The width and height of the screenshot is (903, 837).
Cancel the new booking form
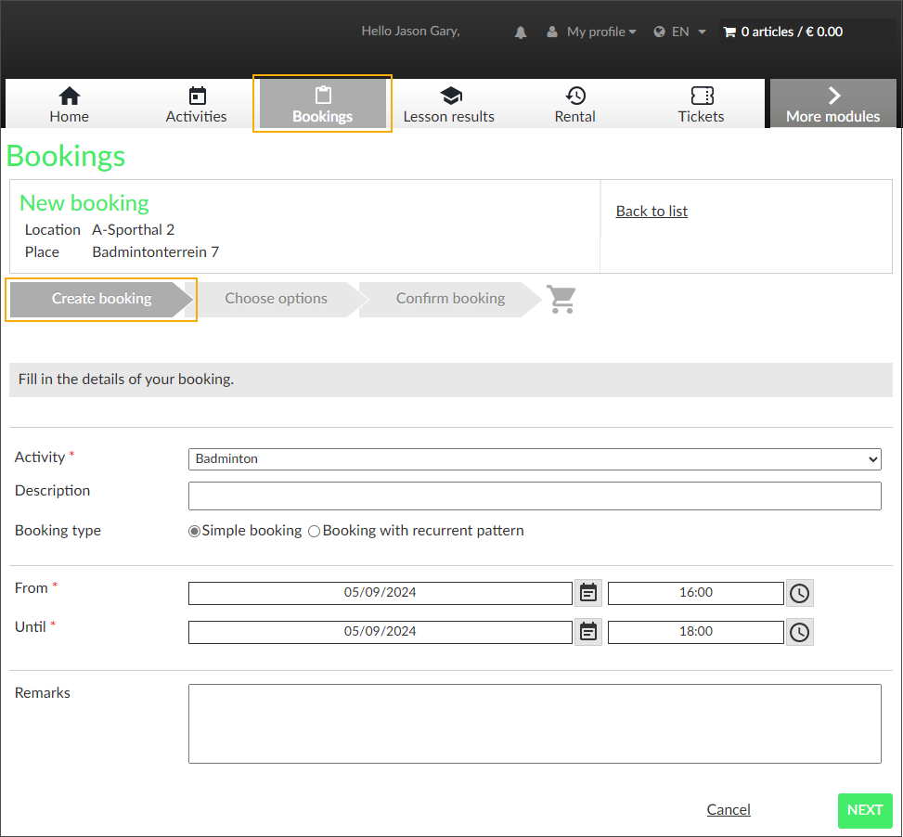pyautogui.click(x=729, y=810)
